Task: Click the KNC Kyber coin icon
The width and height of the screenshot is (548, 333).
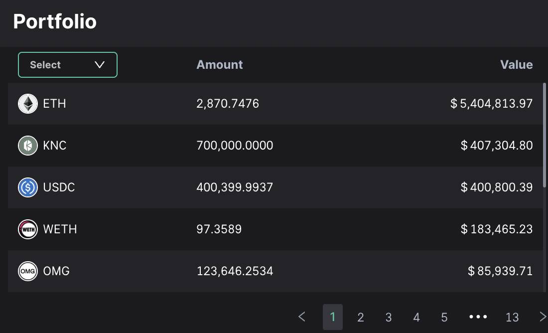Action: (x=27, y=146)
